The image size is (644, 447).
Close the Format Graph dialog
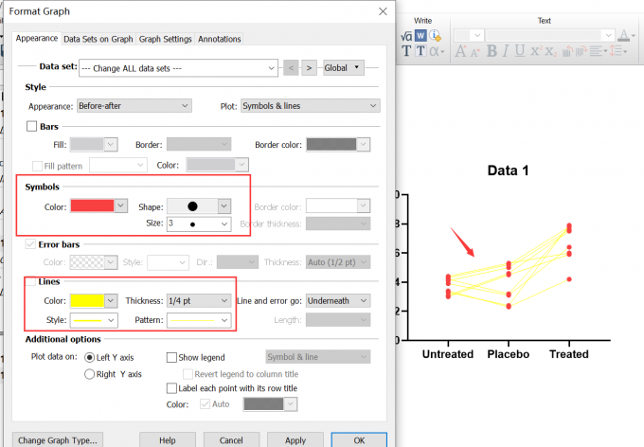[383, 11]
